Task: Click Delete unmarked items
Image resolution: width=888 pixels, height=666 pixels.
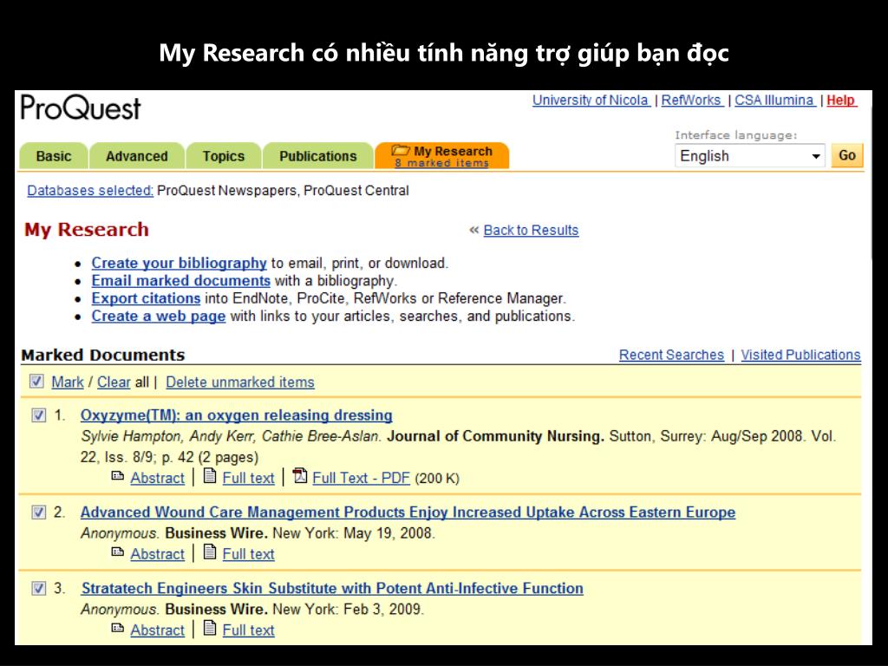Action: 240,382
